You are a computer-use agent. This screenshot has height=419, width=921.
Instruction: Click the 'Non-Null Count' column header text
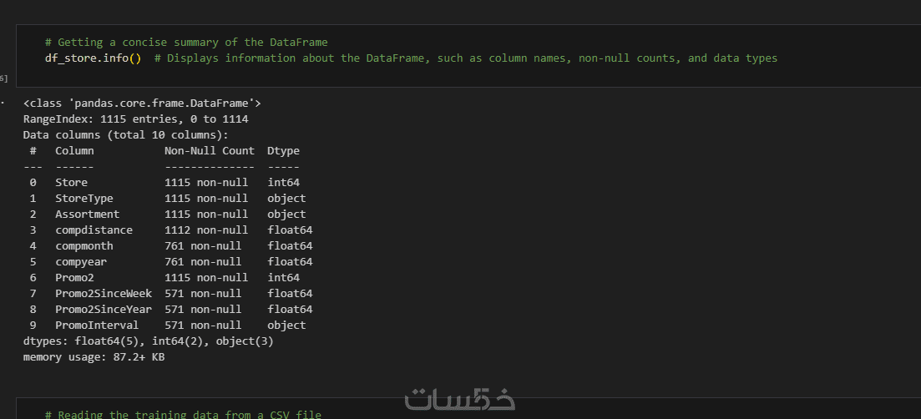pos(209,151)
